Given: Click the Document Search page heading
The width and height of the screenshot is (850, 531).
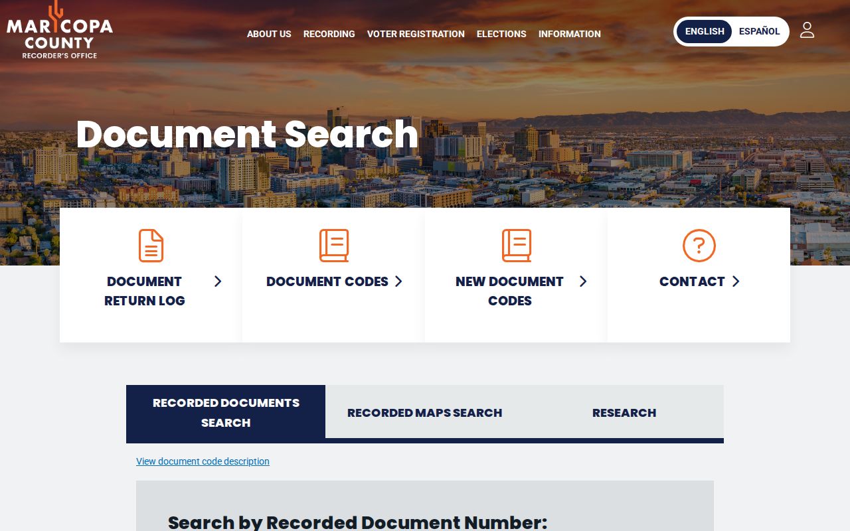Looking at the screenshot, I should pos(247,134).
